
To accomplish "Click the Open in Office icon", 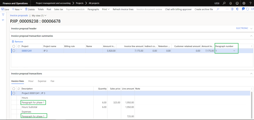I will click(x=237, y=9).
